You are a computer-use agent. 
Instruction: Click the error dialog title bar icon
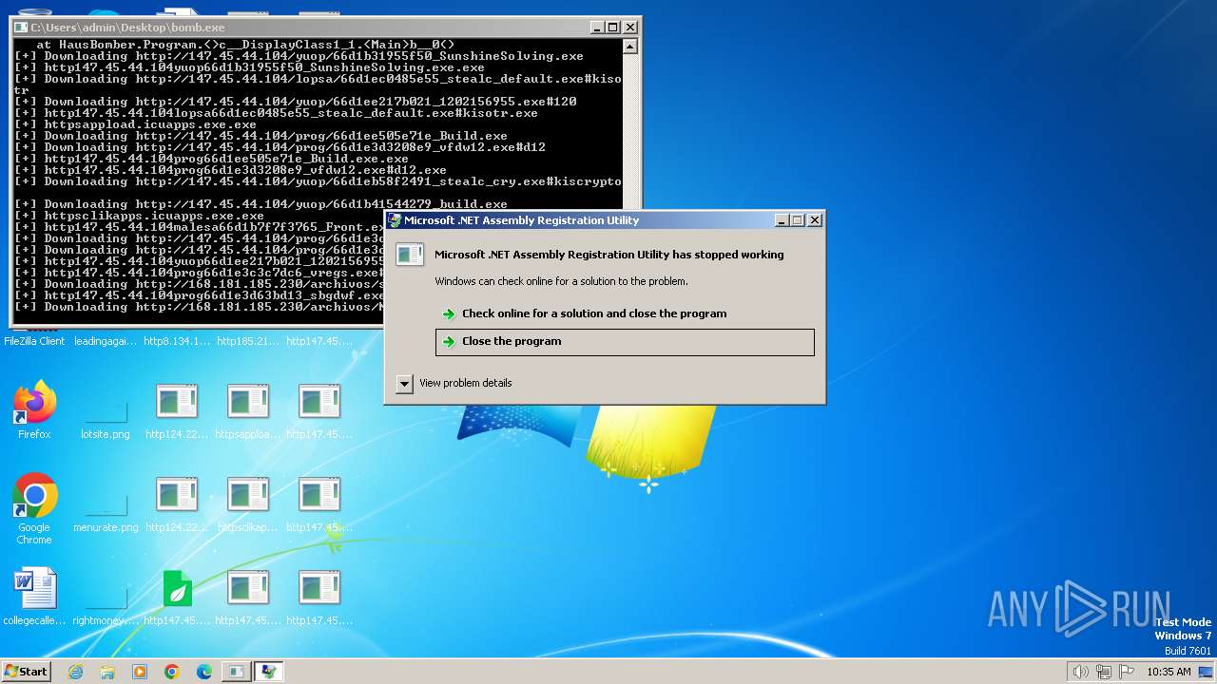coord(395,220)
